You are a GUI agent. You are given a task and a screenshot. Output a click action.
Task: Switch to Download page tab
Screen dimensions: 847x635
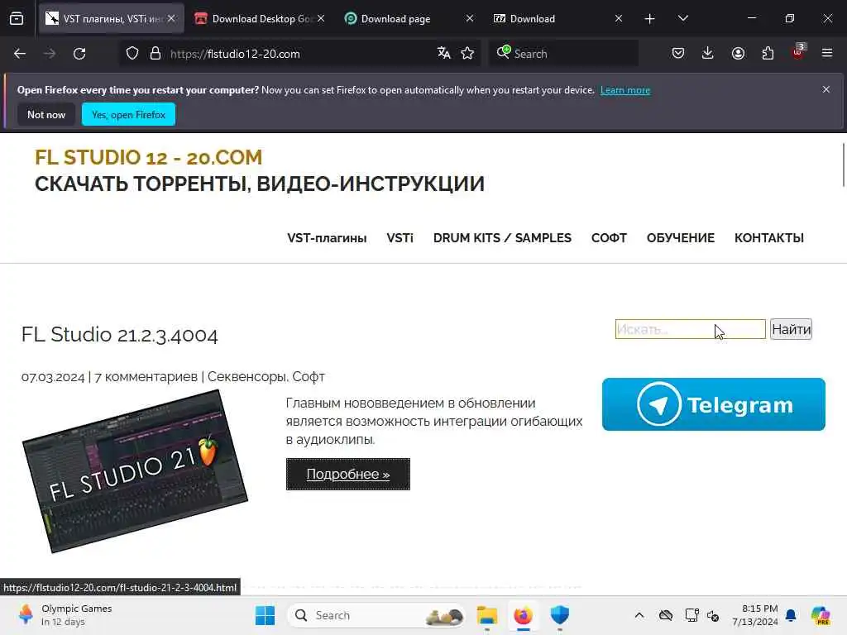coord(409,19)
